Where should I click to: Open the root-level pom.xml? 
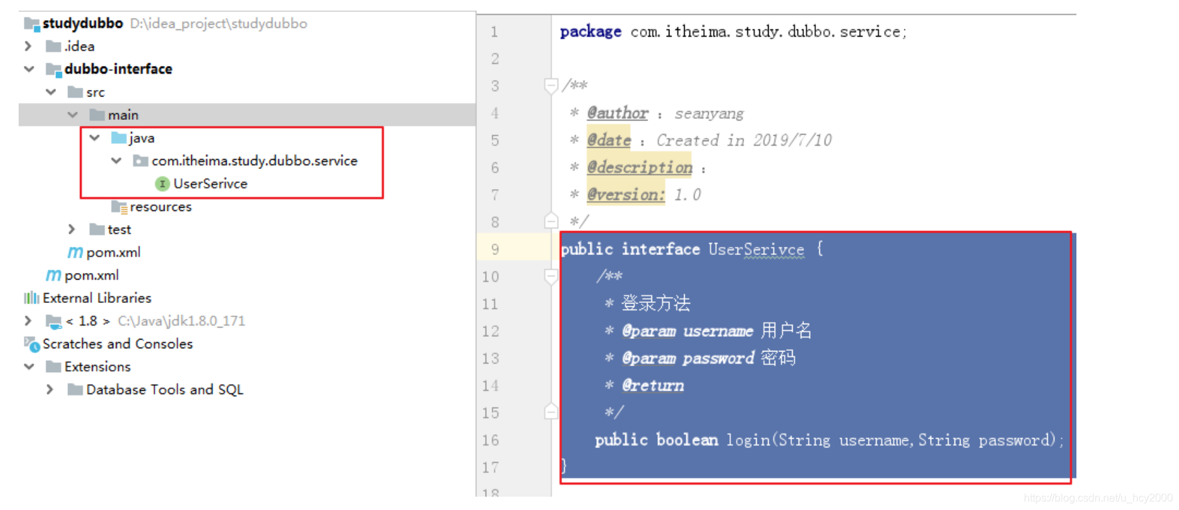(91, 275)
